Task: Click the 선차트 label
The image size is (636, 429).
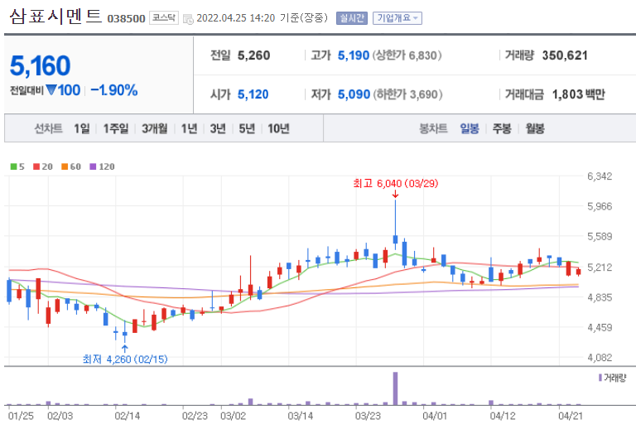Action: tap(48, 128)
